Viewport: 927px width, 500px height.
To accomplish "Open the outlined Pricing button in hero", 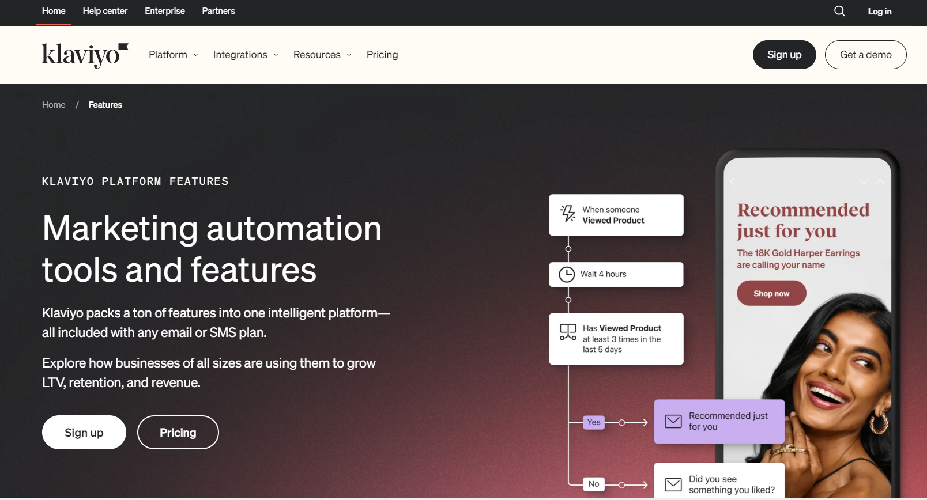I will (178, 433).
